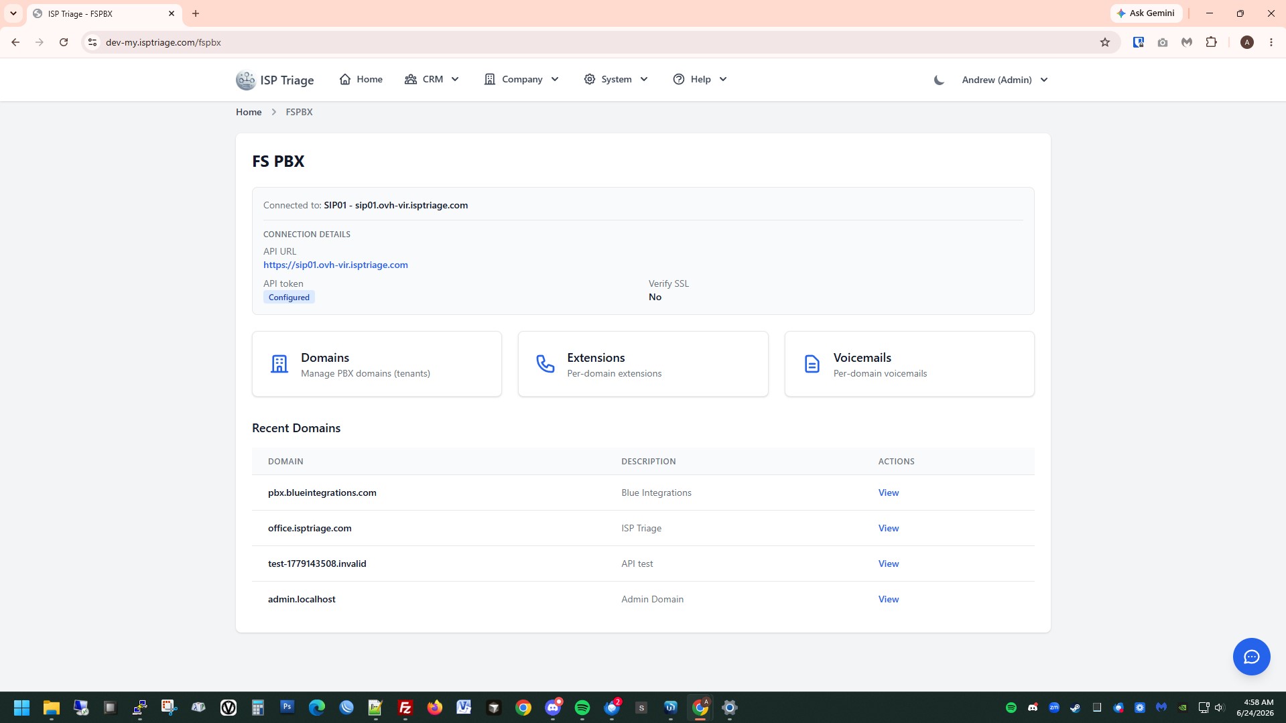The width and height of the screenshot is (1286, 723).
Task: Close the ISP Triage - FSPBX tab
Action: click(172, 13)
